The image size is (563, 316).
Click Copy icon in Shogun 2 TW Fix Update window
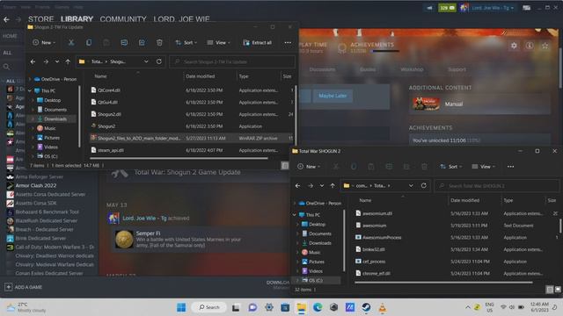pyautogui.click(x=89, y=43)
